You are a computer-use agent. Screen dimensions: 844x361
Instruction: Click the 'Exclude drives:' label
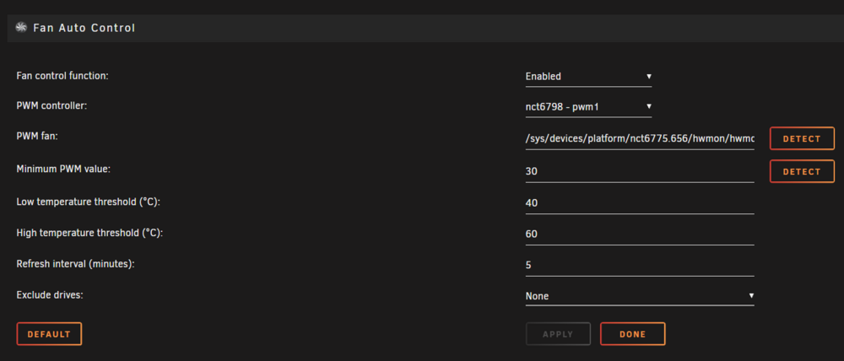(50, 295)
